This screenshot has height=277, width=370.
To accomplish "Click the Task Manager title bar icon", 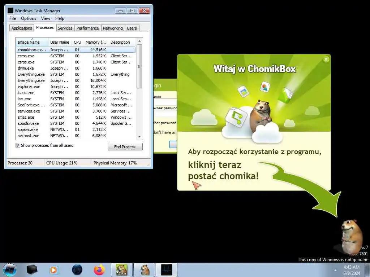I will [x=10, y=10].
